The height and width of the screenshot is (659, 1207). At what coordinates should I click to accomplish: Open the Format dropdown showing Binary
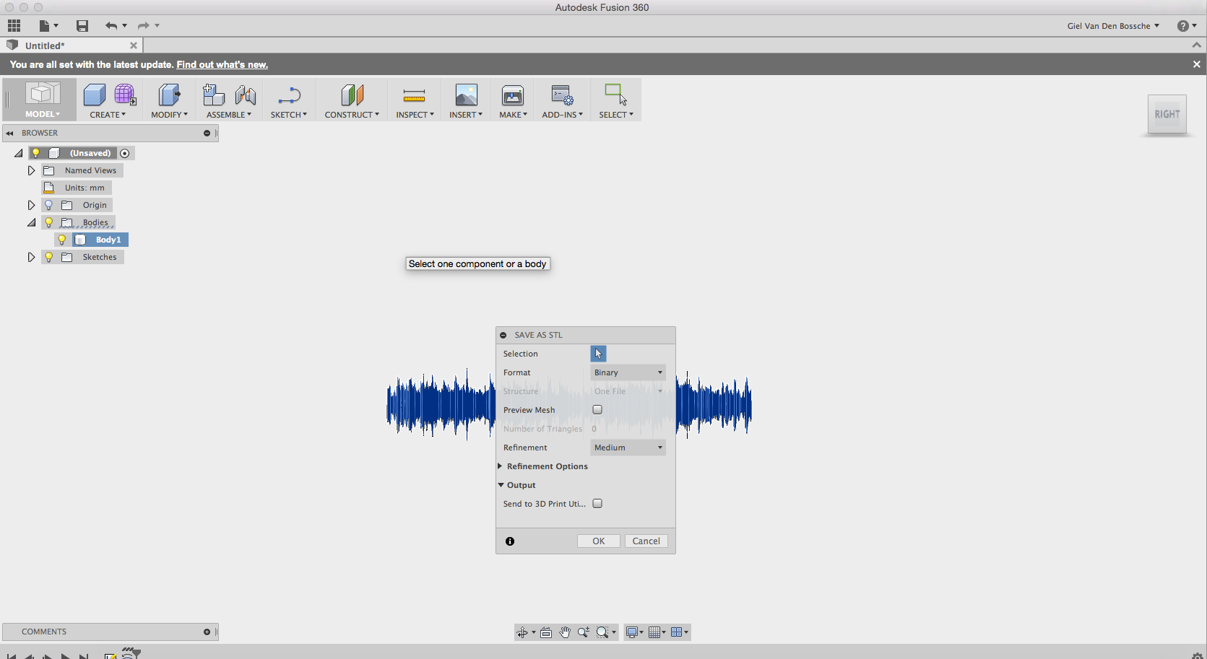click(626, 372)
